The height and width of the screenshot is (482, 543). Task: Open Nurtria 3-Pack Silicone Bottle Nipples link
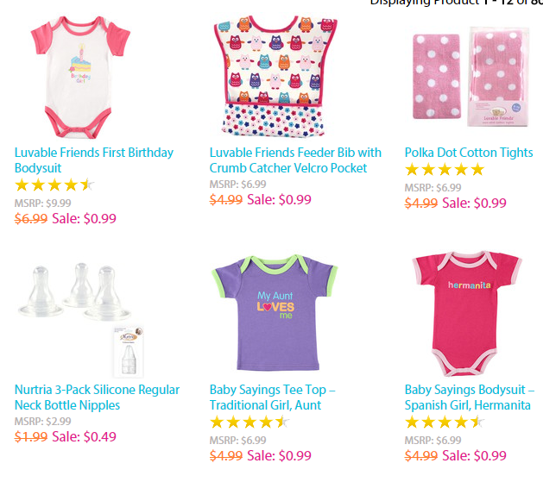(97, 397)
